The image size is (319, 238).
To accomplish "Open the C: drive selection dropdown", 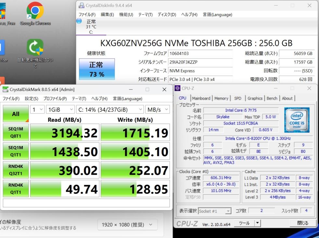I will pyautogui.click(x=110, y=110).
